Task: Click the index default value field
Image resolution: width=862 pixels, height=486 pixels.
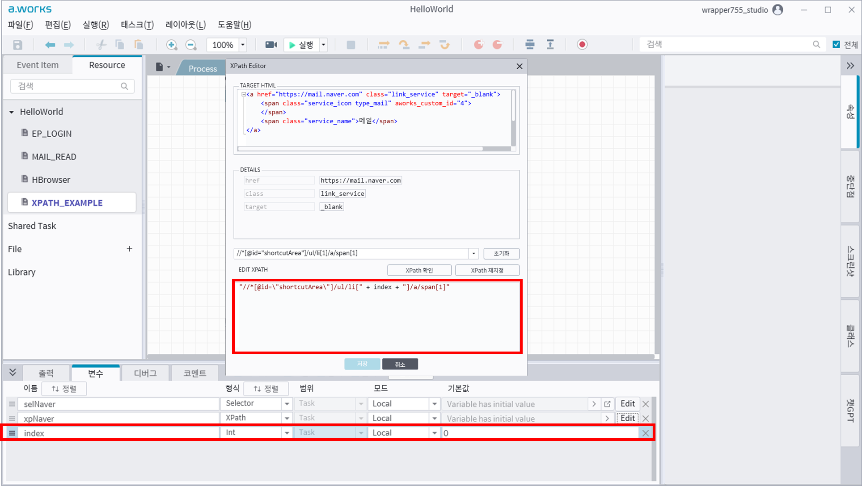Action: pos(540,433)
